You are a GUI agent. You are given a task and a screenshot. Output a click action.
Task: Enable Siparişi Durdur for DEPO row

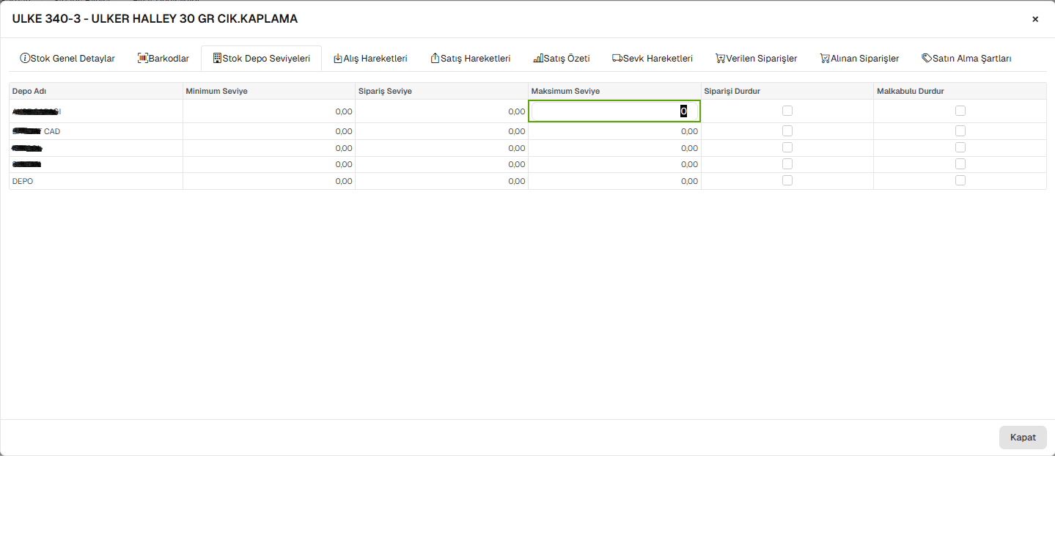click(787, 180)
